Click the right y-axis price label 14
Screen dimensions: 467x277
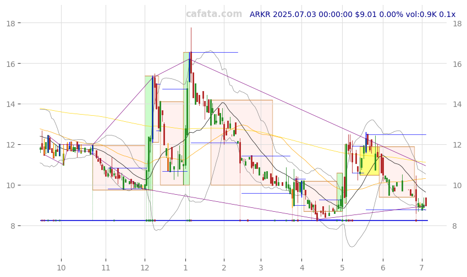tap(457, 104)
